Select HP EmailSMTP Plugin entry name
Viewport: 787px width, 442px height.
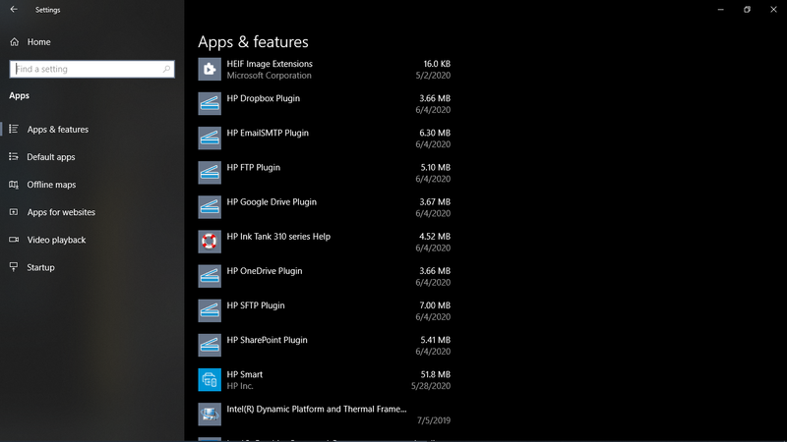pyautogui.click(x=268, y=133)
